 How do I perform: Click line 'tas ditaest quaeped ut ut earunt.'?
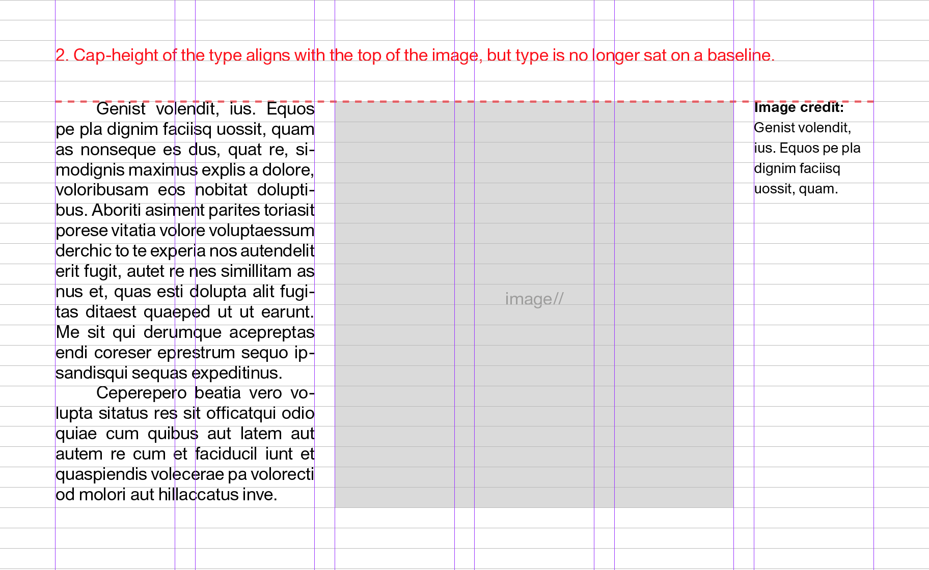tap(185, 312)
